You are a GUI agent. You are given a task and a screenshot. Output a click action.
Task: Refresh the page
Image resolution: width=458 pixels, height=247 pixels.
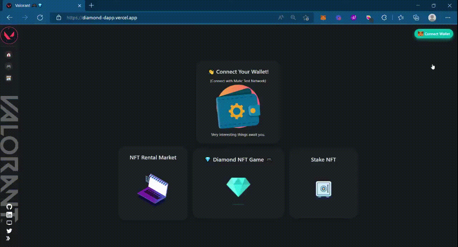[x=40, y=17]
